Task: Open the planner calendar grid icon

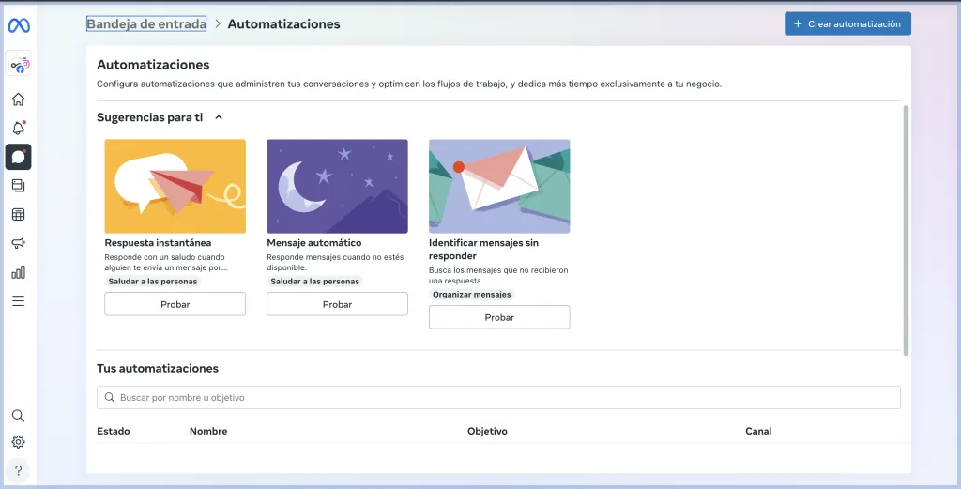Action: [19, 215]
